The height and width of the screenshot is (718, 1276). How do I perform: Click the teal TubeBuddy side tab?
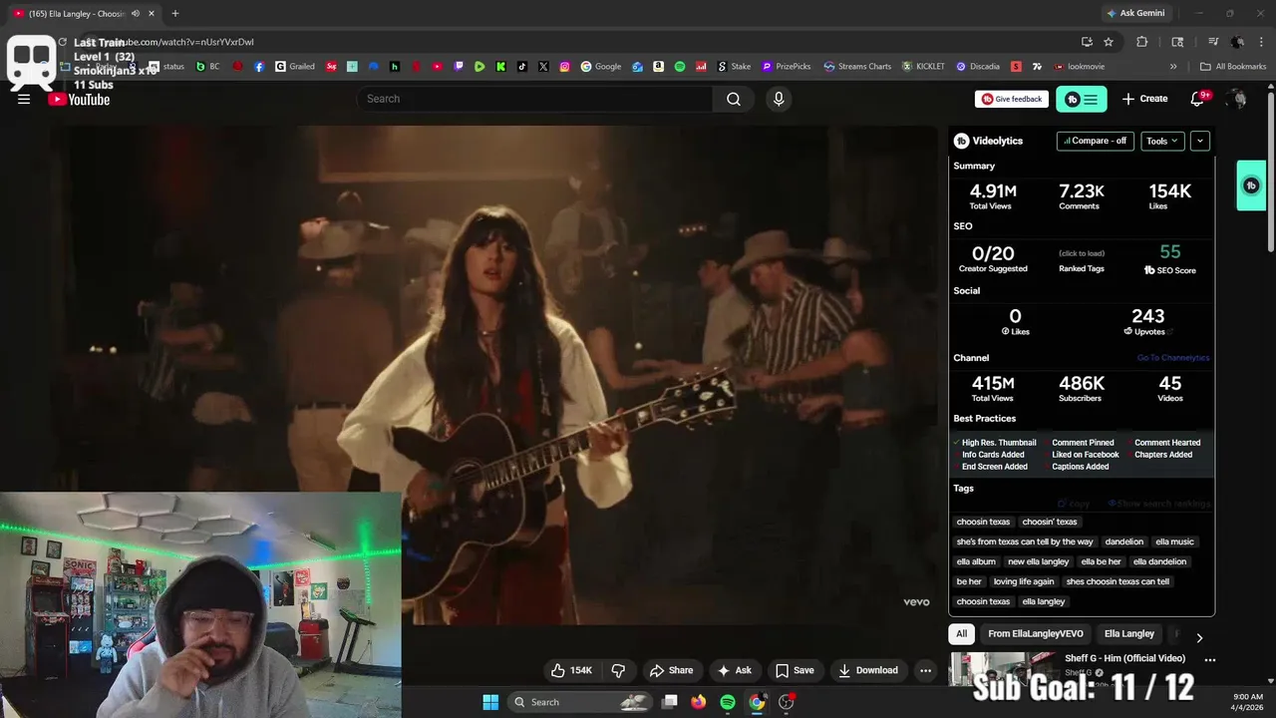[1251, 185]
